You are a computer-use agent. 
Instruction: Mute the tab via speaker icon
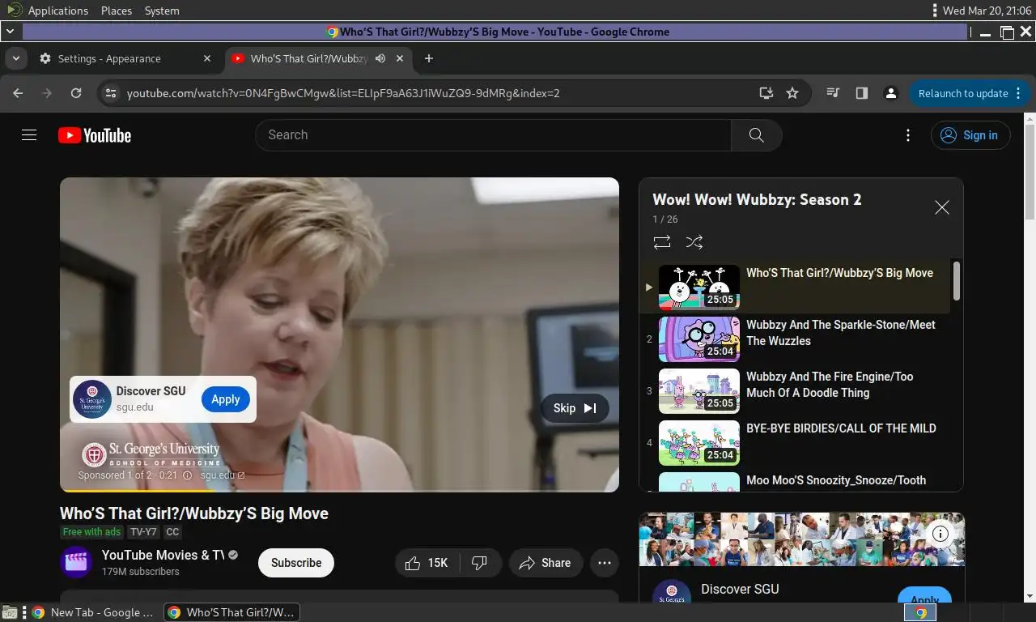[380, 58]
